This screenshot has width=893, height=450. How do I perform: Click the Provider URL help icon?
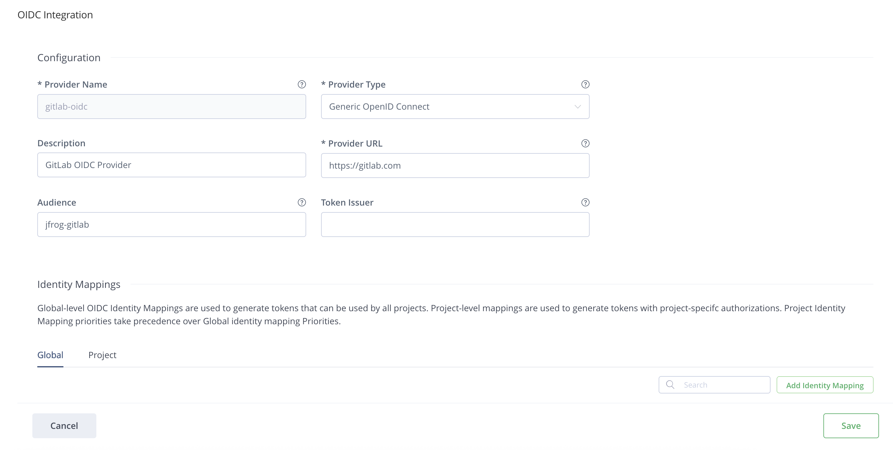pos(585,143)
